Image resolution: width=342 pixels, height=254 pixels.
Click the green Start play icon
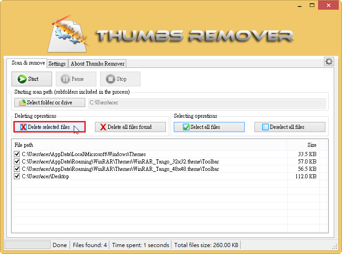(22, 79)
